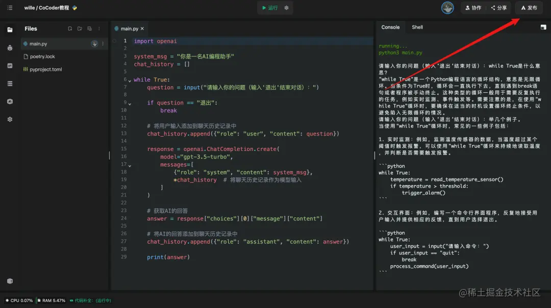Open run configuration gear next to 运行
The image size is (551, 308).
[286, 8]
